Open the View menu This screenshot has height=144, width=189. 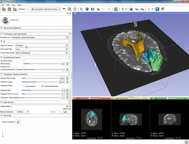13,5
